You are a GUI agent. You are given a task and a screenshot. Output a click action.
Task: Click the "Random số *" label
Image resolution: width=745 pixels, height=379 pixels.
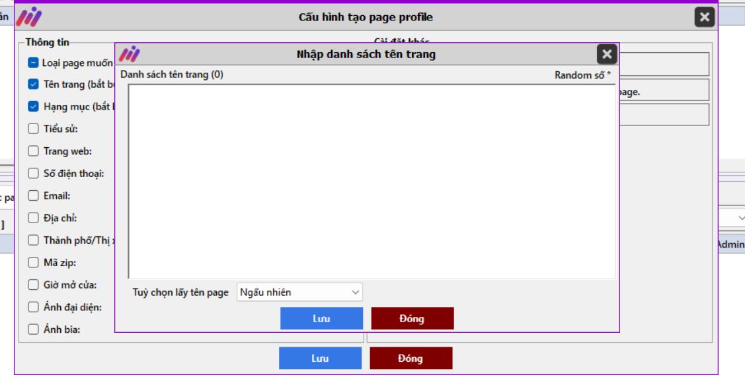point(582,75)
